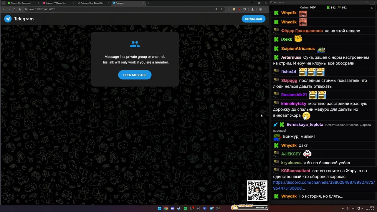Click the DOWNLOAD button in Telegram header
This screenshot has height=212, width=377.
click(x=254, y=19)
